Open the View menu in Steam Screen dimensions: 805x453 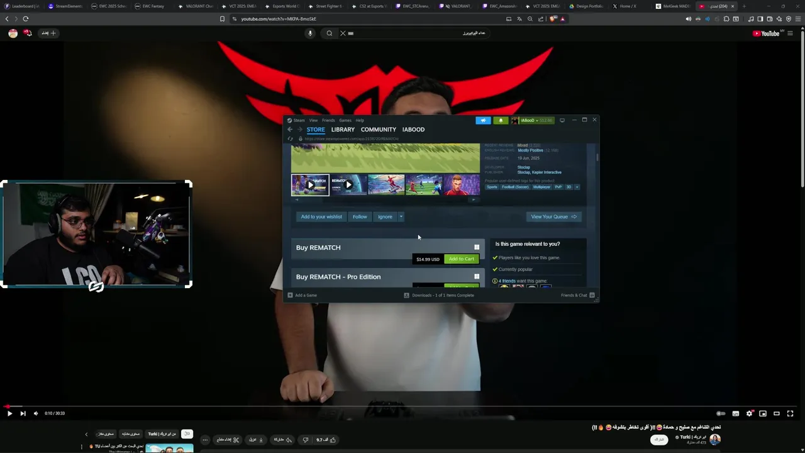coord(313,120)
